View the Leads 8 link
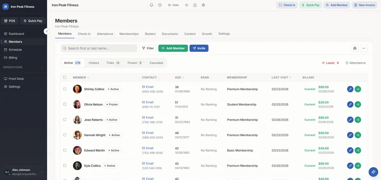381x180 pixels. 330,63
